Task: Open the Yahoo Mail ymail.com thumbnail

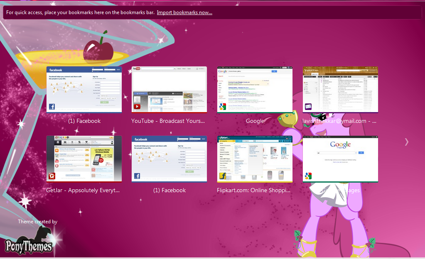Action: coord(340,89)
